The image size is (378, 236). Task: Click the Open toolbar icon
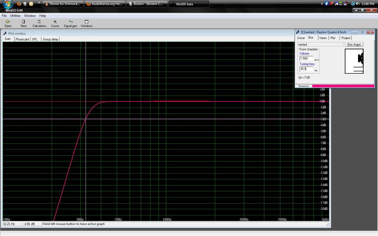8,23
